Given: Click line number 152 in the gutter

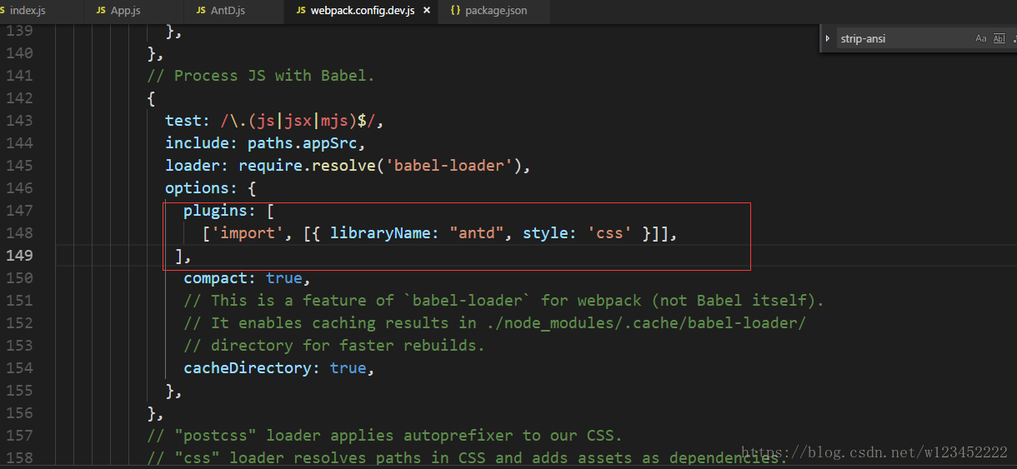Looking at the screenshot, I should pyautogui.click(x=19, y=323).
